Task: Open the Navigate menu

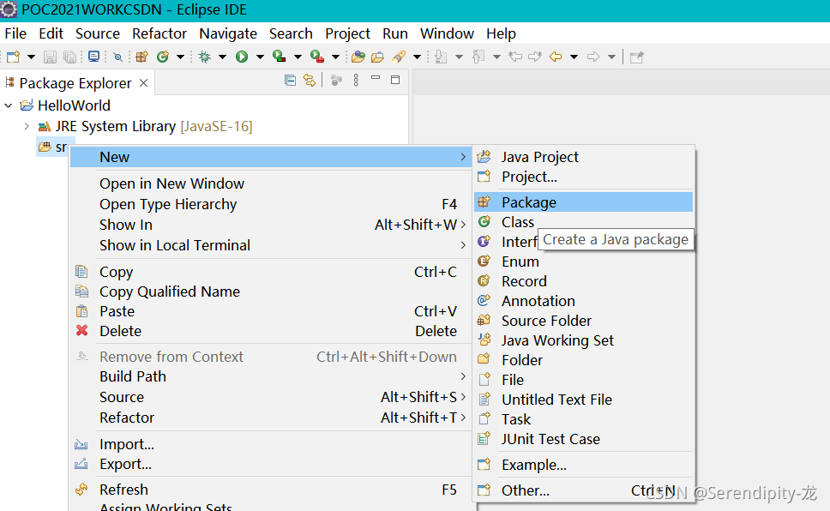Action: pyautogui.click(x=228, y=33)
